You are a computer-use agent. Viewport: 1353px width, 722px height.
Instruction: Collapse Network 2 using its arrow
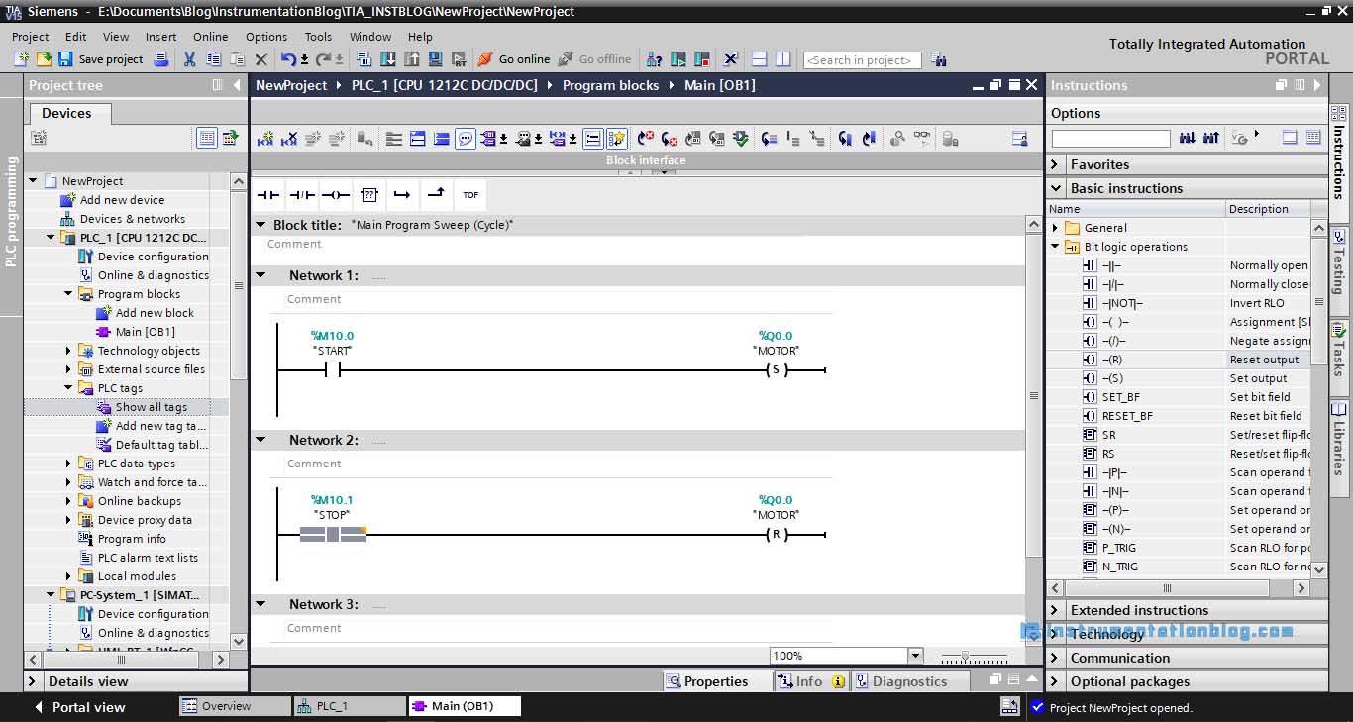pyautogui.click(x=260, y=440)
